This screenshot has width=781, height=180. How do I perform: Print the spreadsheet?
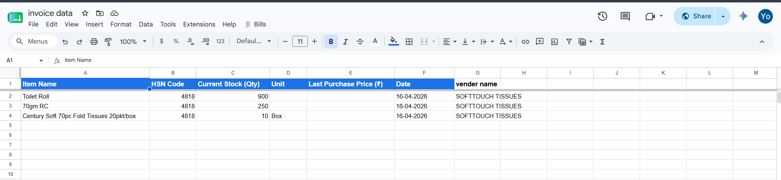click(x=94, y=42)
